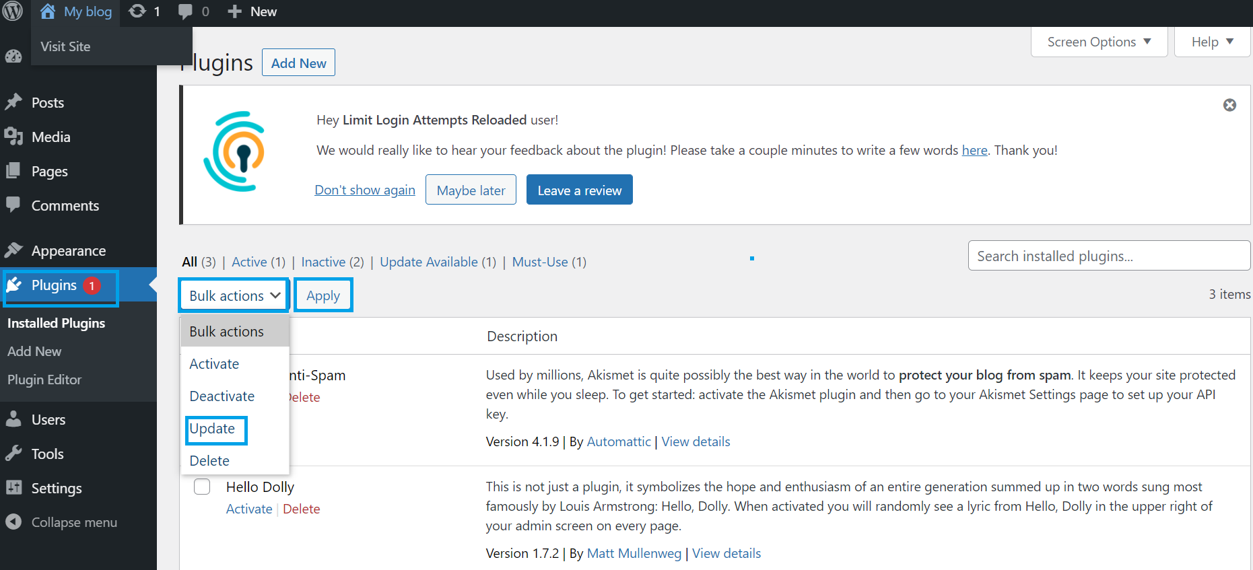Click the Pages icon in sidebar

tap(13, 171)
